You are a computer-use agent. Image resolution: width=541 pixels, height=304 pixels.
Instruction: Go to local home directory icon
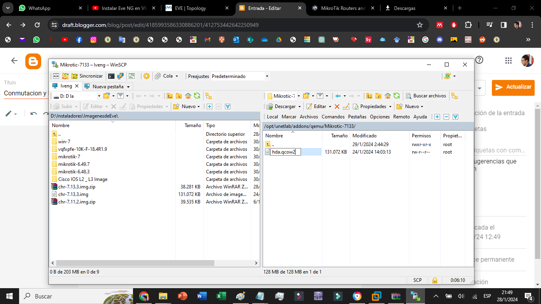pyautogui.click(x=188, y=96)
